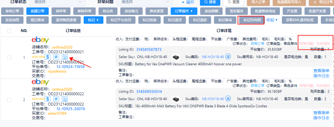Open 订单操作 dropdown button
Screen dimensions: 334x127
184,11
